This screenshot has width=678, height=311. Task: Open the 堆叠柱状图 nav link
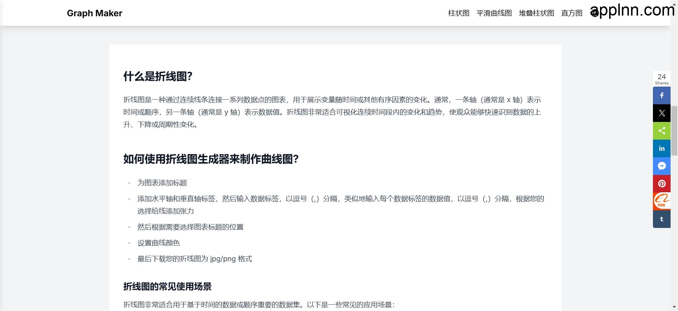536,13
